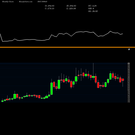Screen dimensions: 135x135
Task: Click the candle with the tallest upper wick
Action: [93, 77]
